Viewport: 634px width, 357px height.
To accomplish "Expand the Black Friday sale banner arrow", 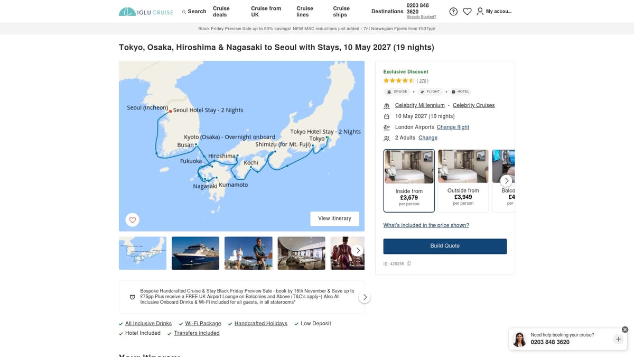I will (x=365, y=297).
